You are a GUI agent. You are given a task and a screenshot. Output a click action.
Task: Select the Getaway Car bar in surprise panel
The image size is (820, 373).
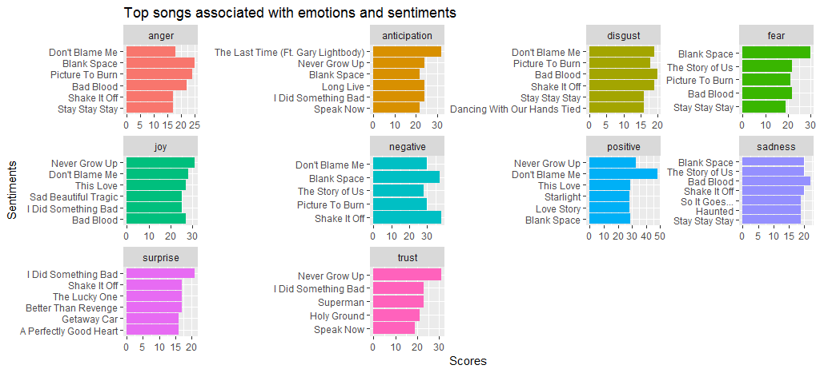pyautogui.click(x=152, y=319)
